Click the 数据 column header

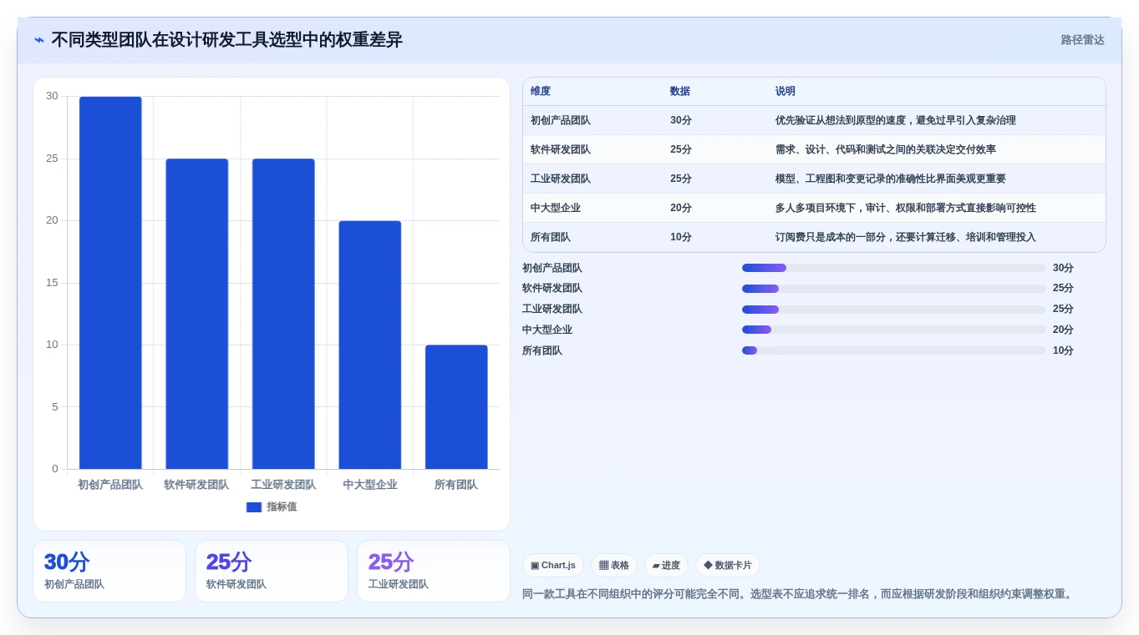point(680,92)
